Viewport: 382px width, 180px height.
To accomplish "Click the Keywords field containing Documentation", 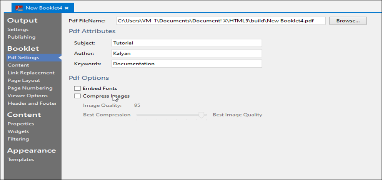I will pyautogui.click(x=187, y=64).
